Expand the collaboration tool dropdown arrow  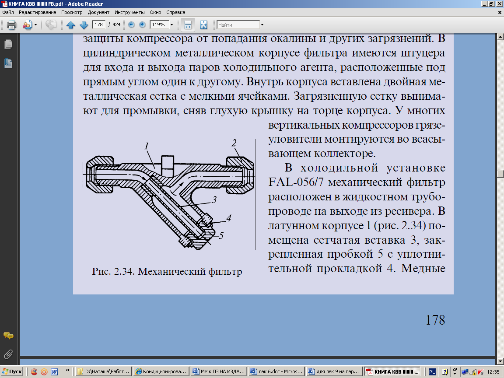click(x=36, y=25)
